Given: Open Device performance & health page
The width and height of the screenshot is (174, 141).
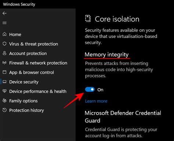Looking at the screenshot, I should click(x=38, y=91).
